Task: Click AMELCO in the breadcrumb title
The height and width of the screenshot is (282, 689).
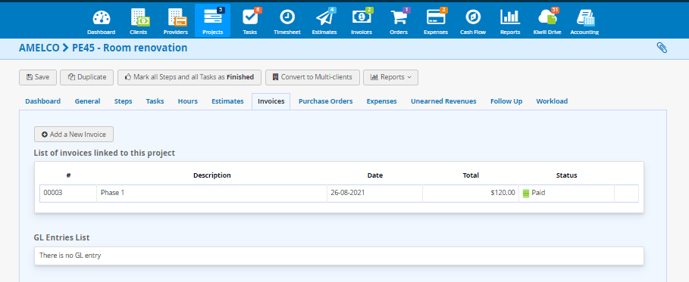Action: [39, 48]
